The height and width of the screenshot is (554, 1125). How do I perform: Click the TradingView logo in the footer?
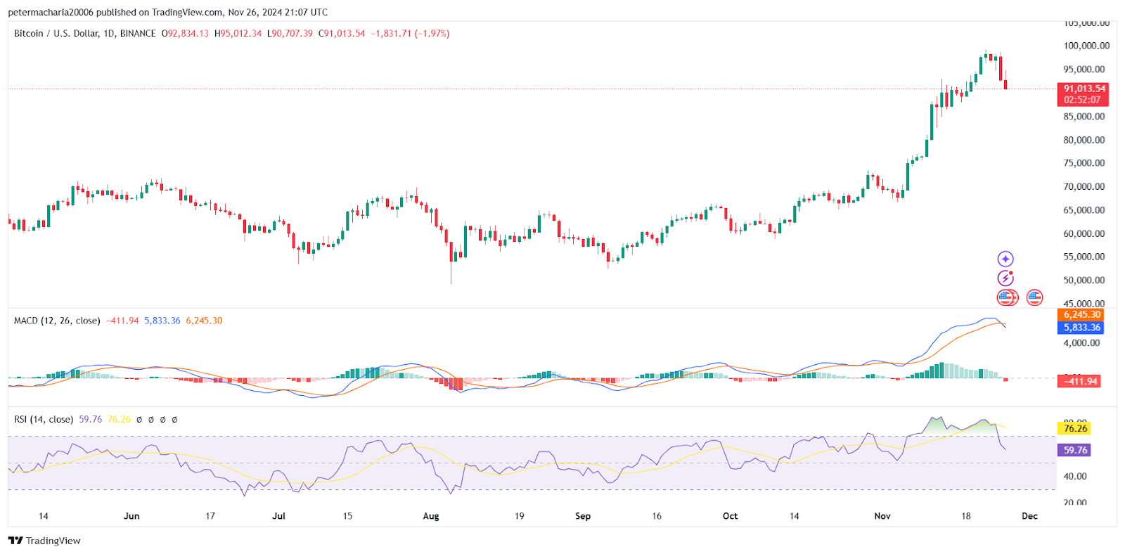15,541
